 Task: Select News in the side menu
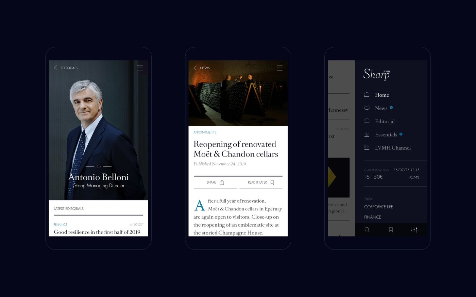[381, 108]
